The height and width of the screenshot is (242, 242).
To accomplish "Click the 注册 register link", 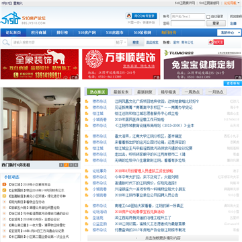I will (x=233, y=24).
